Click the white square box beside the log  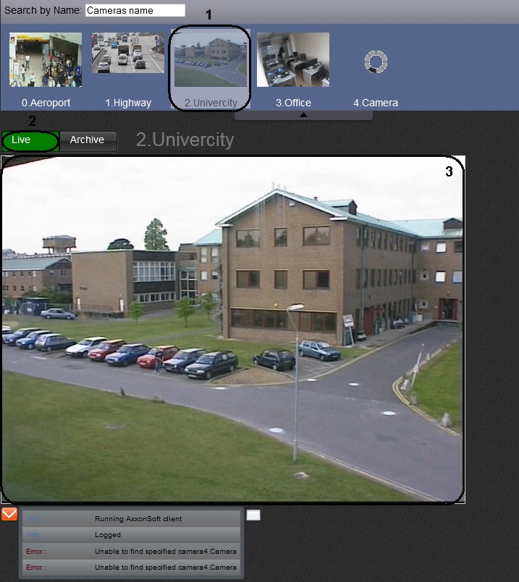click(253, 515)
